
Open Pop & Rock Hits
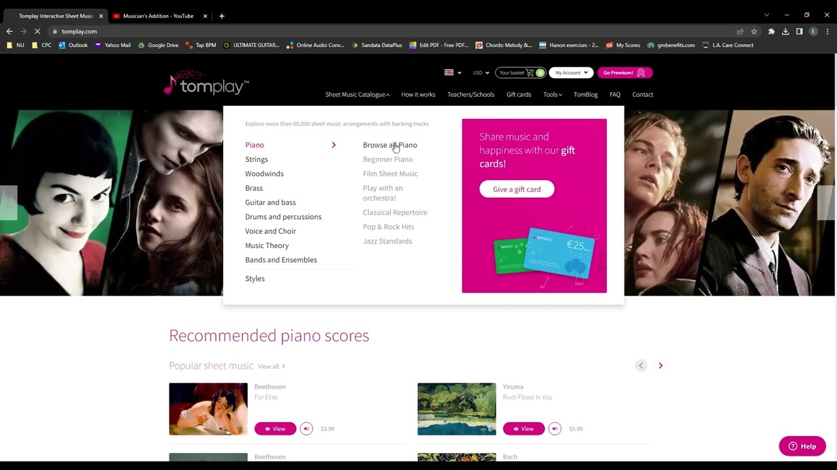point(388,227)
